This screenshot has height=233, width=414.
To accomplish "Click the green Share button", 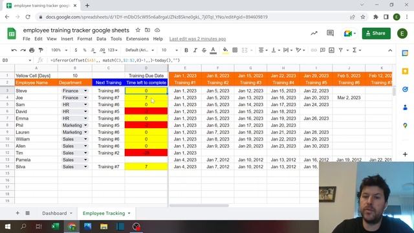I will (376, 33).
